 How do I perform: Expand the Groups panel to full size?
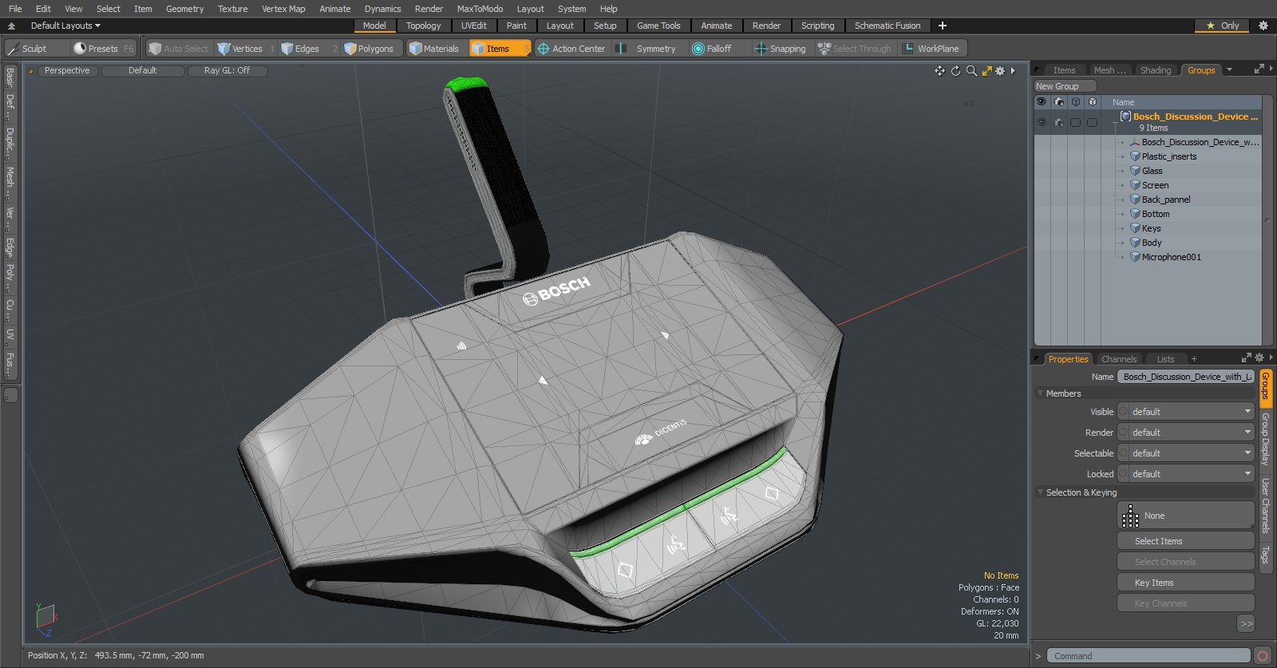tap(1259, 69)
